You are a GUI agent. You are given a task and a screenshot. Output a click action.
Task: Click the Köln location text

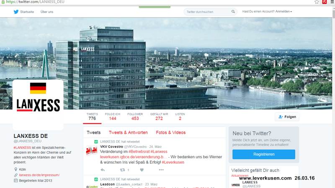[23, 170]
